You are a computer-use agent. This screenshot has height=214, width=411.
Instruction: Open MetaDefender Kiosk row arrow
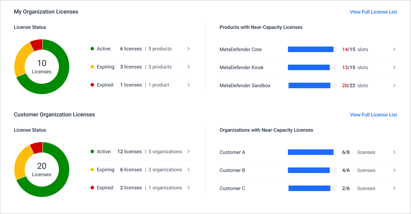[x=394, y=67]
